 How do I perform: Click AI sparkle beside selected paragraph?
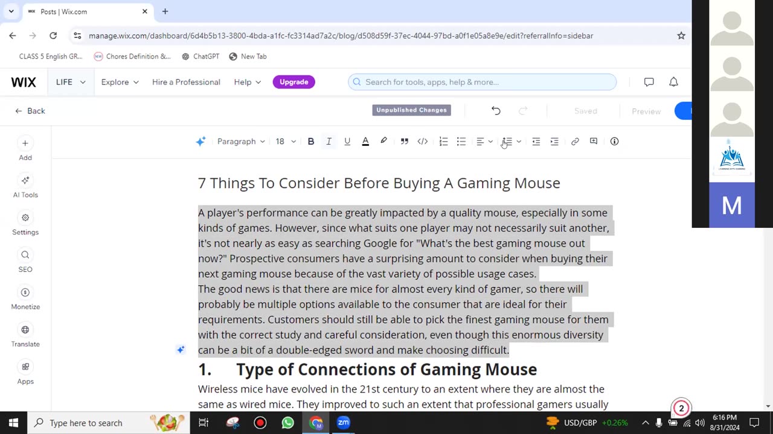[181, 350]
